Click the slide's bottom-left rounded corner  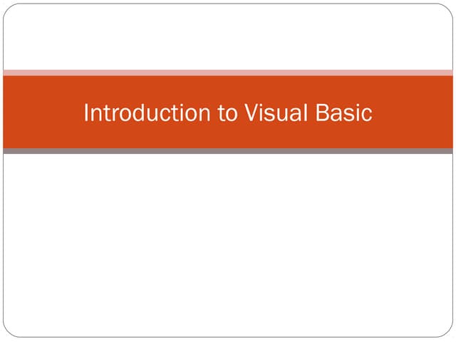tap(7, 333)
